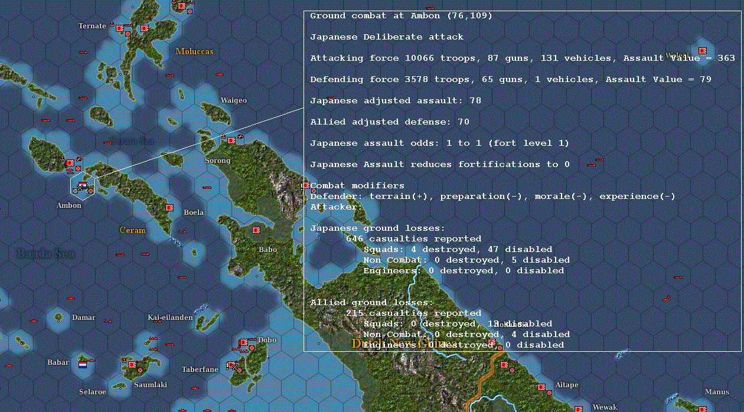This screenshot has height=412, width=744.
Task: Click 'Allied adjusted defense: 70' text
Action: click(x=390, y=122)
